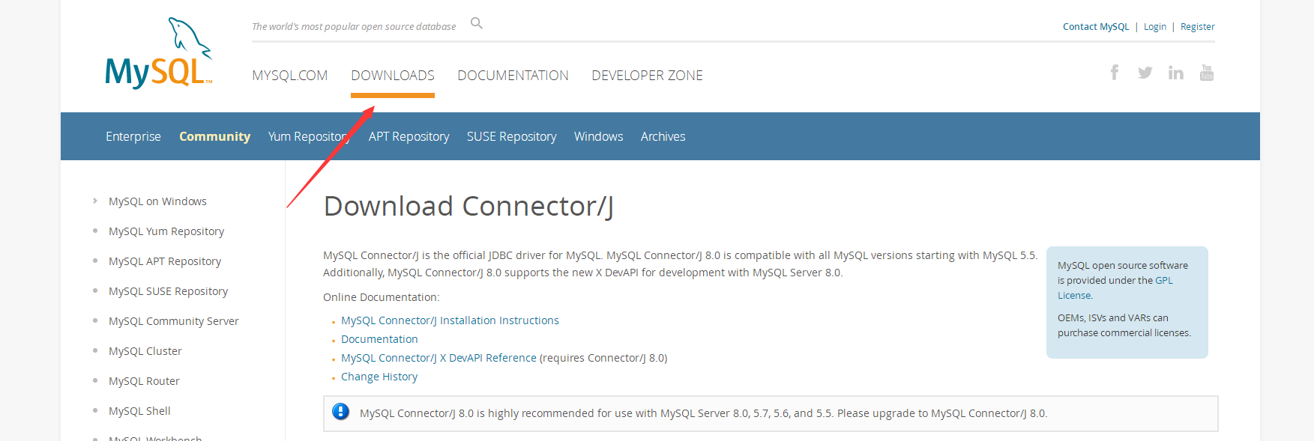Expand the MySQL on Windows arrow
Image resolution: width=1314 pixels, height=441 pixels.
coord(95,201)
